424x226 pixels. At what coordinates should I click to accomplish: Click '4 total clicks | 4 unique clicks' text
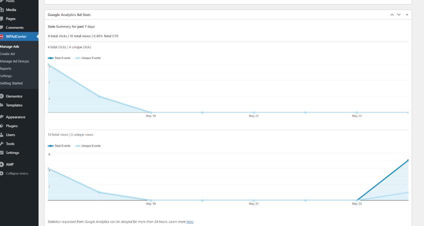69,47
